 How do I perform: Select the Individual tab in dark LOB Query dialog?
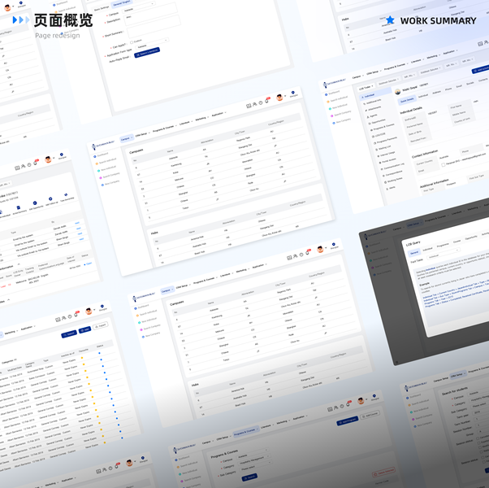427,249
